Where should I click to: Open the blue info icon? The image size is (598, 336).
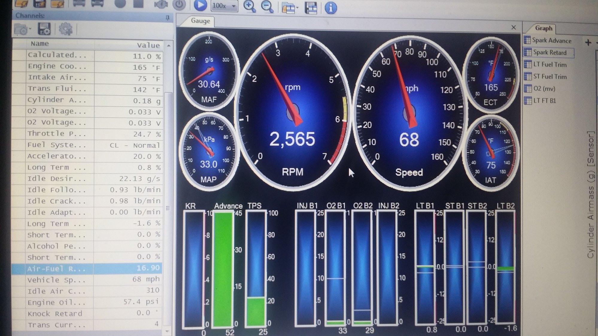[330, 7]
